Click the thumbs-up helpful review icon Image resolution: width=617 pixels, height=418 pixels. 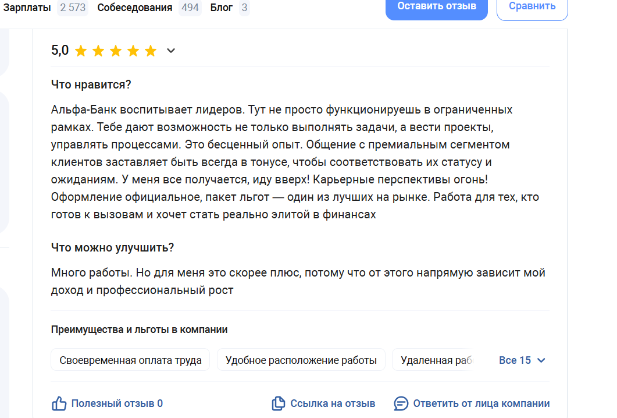(x=59, y=403)
